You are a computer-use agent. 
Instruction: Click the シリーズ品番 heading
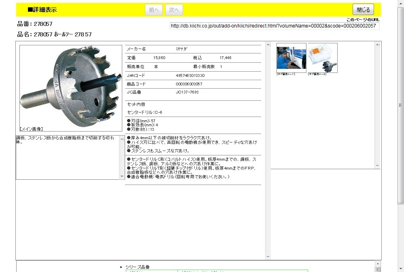138,267
